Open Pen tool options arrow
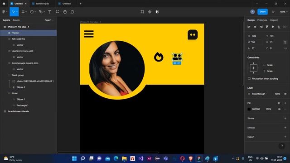290x163 pixels. click(44, 12)
